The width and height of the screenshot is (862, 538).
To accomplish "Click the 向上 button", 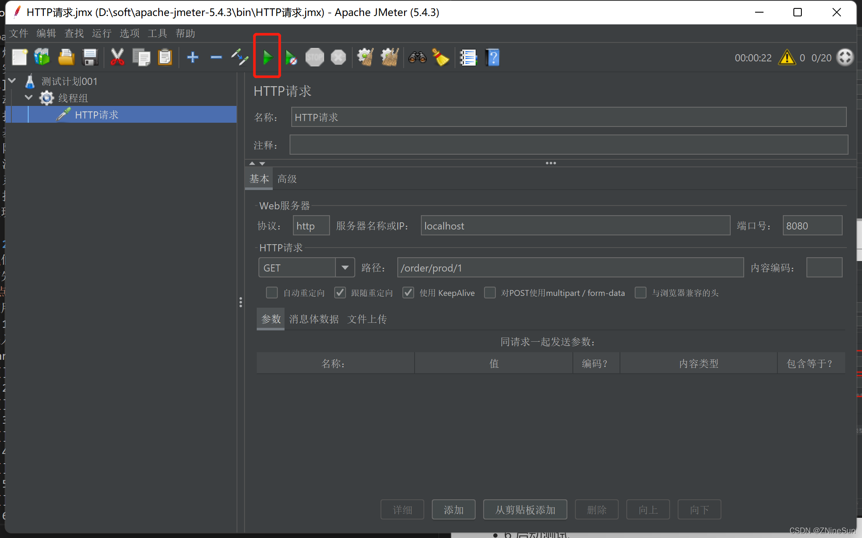I will [x=648, y=510].
